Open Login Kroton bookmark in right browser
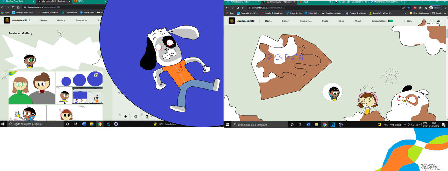Viewport: 448px width, 171px height. (x=294, y=13)
